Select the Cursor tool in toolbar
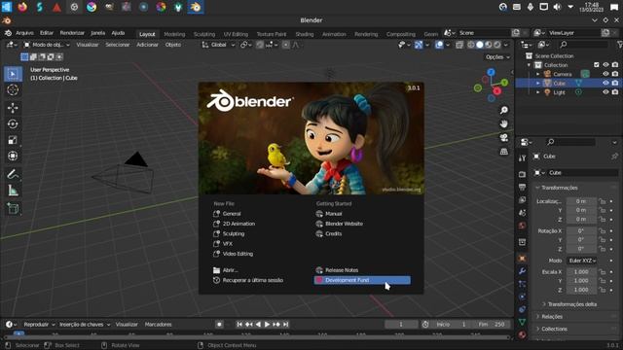 point(13,90)
